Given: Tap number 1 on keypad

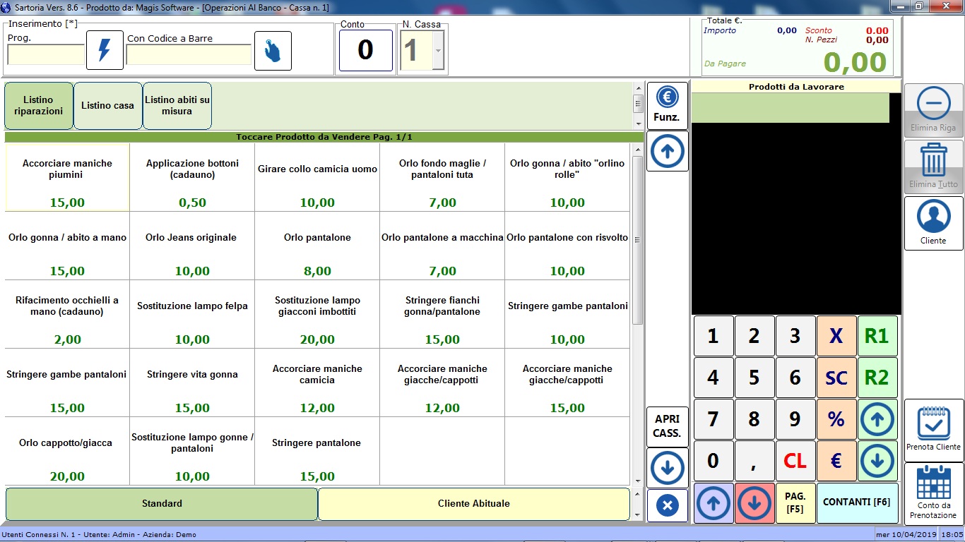Looking at the screenshot, I should (x=714, y=336).
